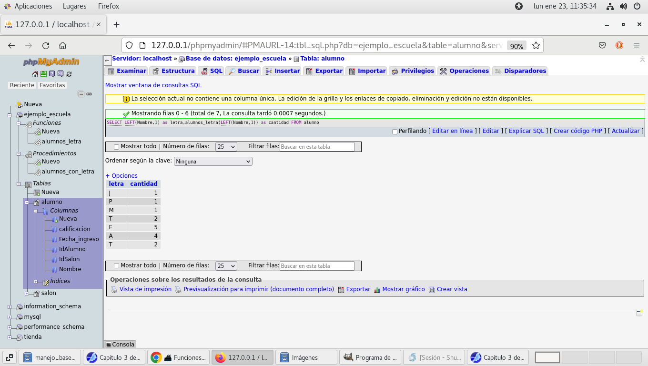Viewport: 648px width, 366px height.
Task: Click the phpMyAdmin home icon
Action: point(35,74)
